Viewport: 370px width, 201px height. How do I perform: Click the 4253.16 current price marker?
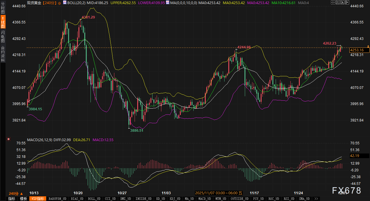357,50
